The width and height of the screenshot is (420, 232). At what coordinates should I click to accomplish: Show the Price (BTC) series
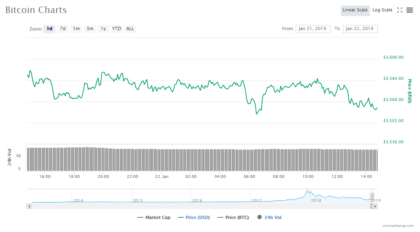tap(233, 217)
